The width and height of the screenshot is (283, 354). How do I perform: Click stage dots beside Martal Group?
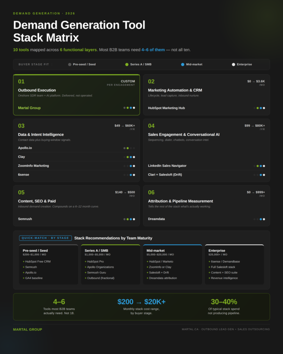(x=129, y=108)
